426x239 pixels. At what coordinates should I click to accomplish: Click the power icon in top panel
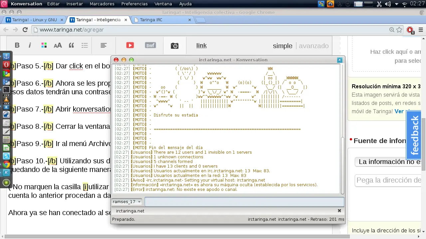pyautogui.click(x=348, y=4)
